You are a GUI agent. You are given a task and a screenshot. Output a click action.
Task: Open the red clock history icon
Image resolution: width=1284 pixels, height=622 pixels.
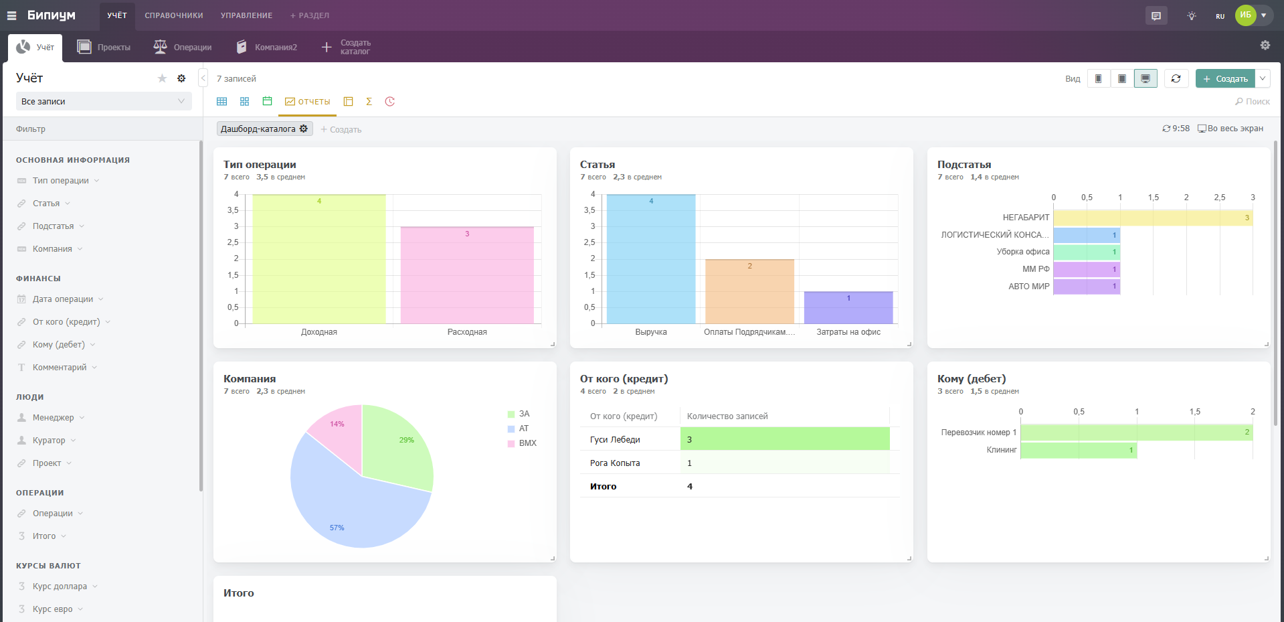click(390, 102)
